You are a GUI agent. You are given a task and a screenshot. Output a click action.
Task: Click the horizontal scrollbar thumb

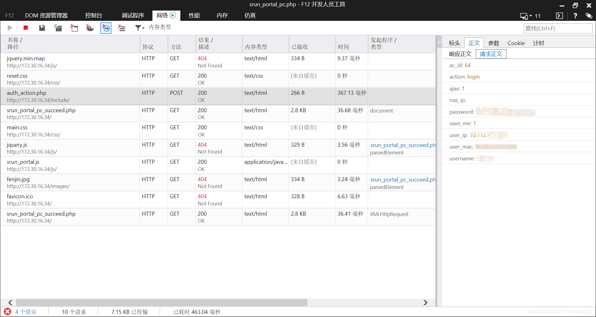point(162,302)
